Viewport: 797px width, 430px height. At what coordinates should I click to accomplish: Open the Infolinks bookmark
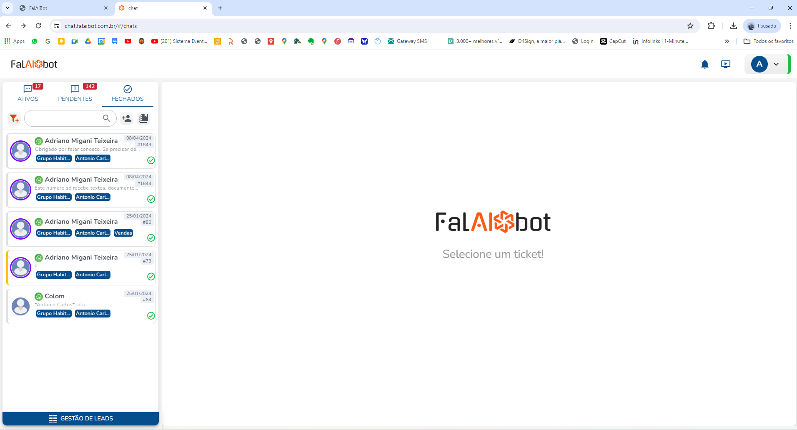coord(660,41)
